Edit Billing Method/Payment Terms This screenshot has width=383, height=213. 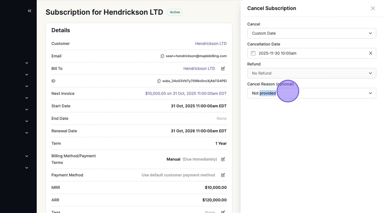coord(223,159)
